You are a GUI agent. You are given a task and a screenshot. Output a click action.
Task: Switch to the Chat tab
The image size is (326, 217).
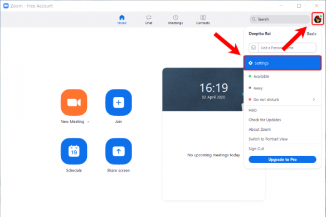point(149,19)
